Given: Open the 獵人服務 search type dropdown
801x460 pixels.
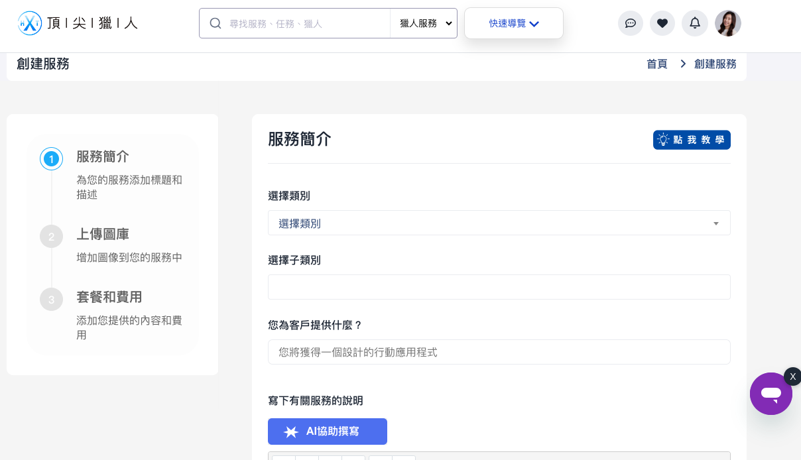Looking at the screenshot, I should coord(424,23).
